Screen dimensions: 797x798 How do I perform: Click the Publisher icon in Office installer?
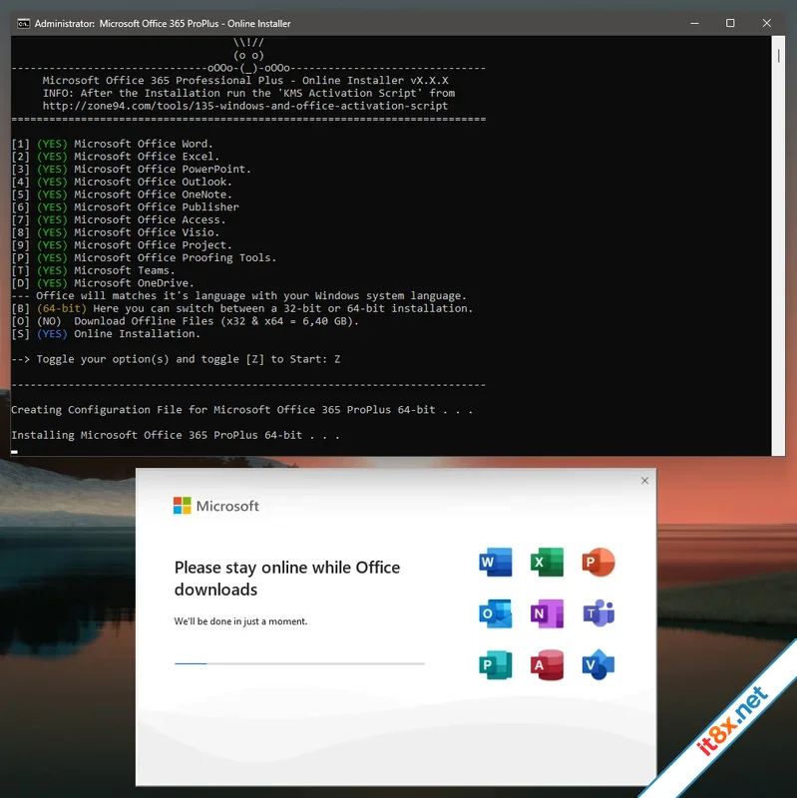click(x=495, y=664)
